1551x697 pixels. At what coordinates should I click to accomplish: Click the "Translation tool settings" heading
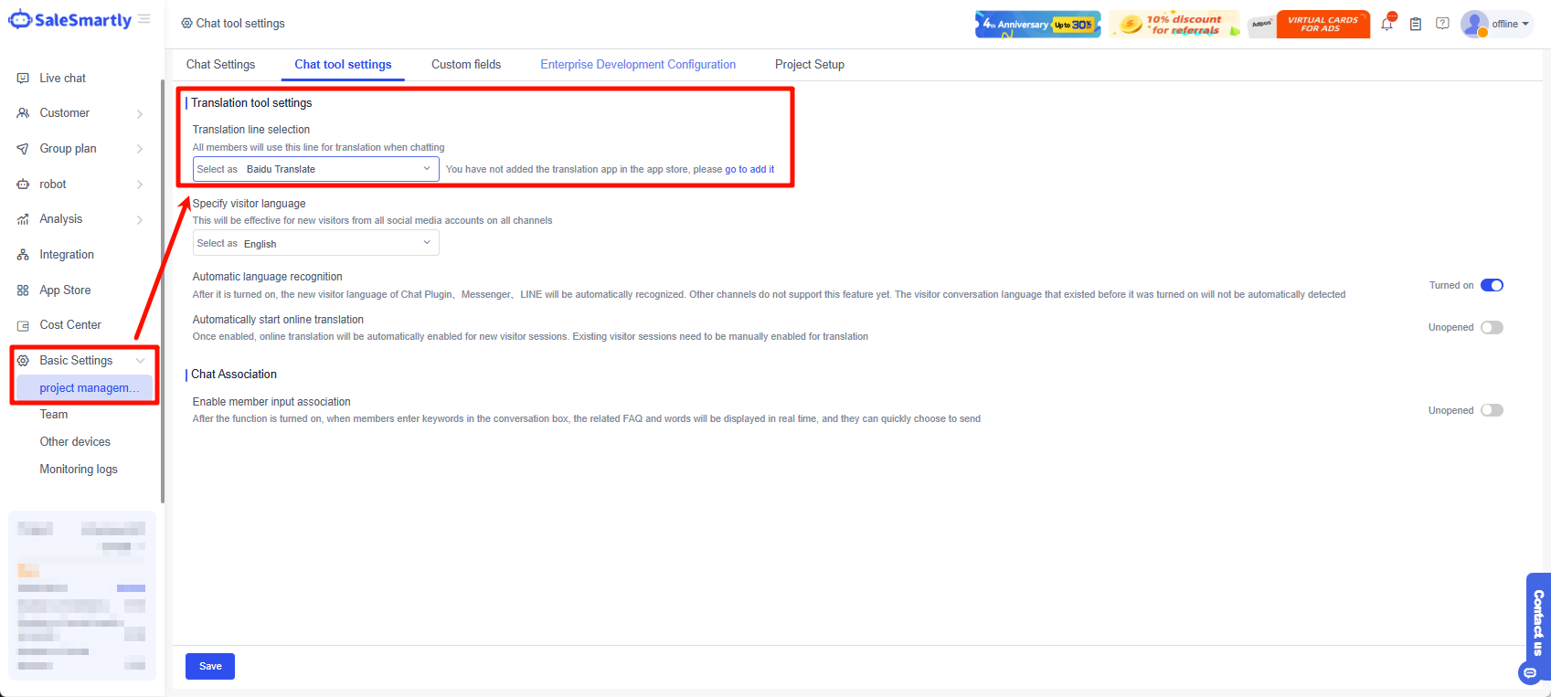[x=251, y=102]
